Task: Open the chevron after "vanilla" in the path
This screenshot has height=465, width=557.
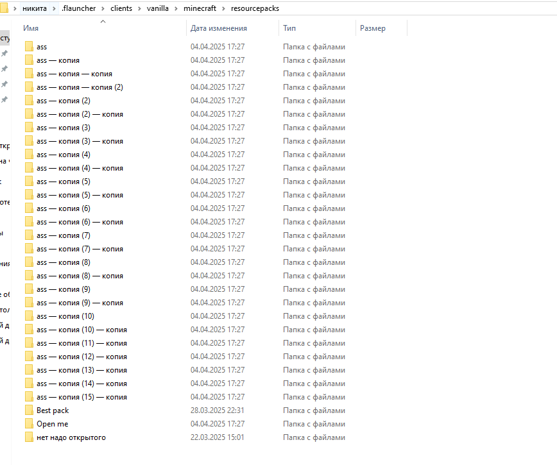Action: [176, 8]
